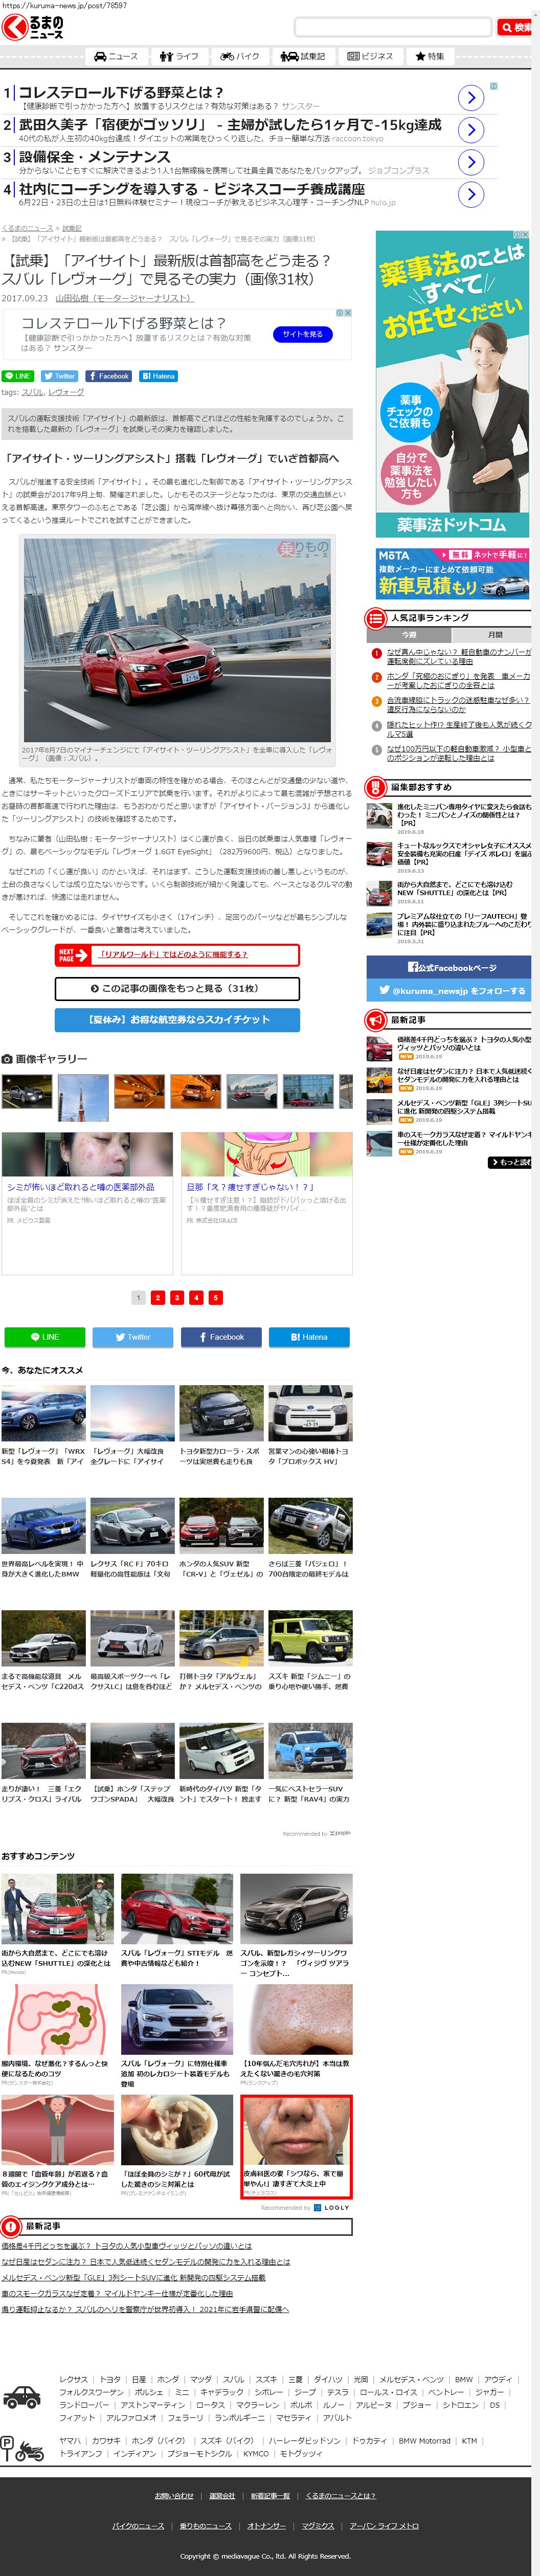
Task: Open AdChoices icon on top ad list
Action: click(493, 86)
